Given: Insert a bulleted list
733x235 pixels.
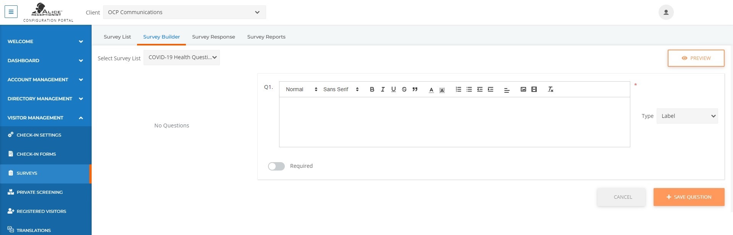Looking at the screenshot, I should (469, 89).
